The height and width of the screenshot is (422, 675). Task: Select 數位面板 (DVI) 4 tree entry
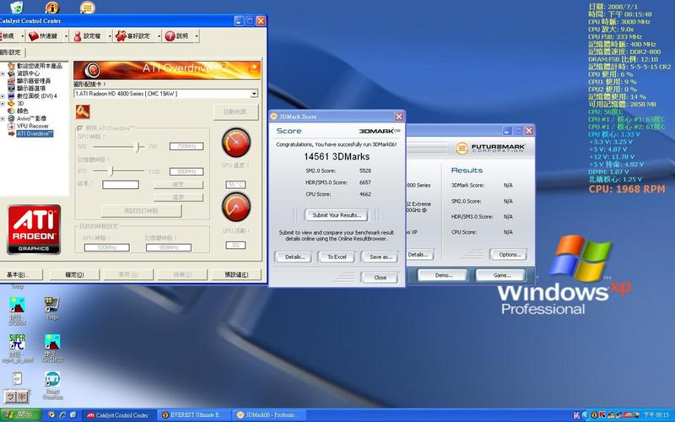pos(36,96)
